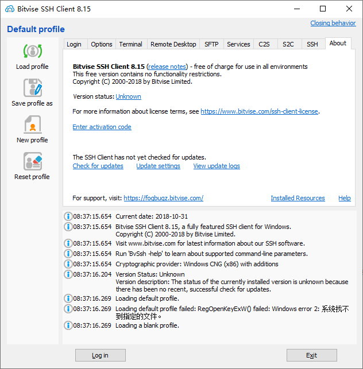Click info icon beside Version Status log entry
The image size is (363, 369).
[68, 274]
